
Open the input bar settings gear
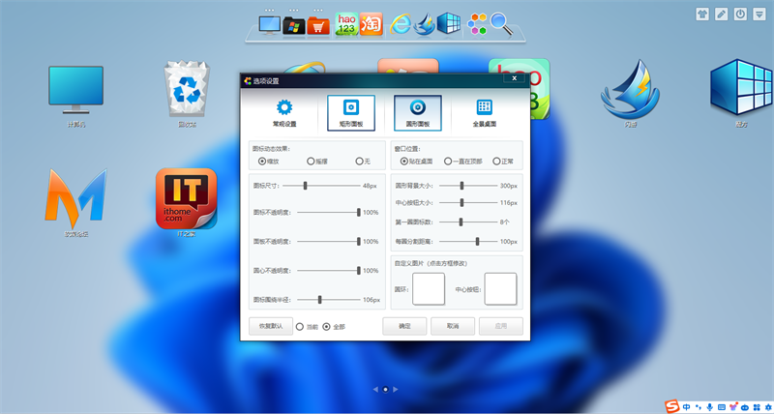point(766,407)
